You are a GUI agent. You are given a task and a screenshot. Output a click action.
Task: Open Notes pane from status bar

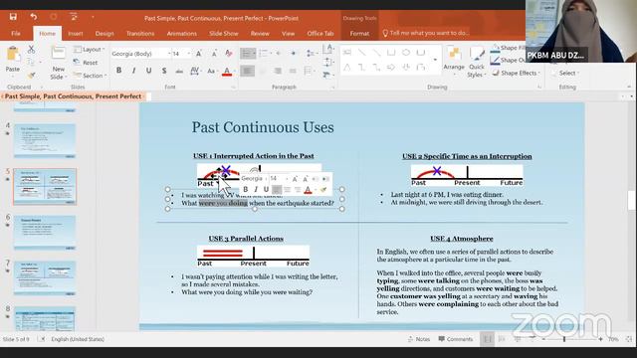pos(419,339)
